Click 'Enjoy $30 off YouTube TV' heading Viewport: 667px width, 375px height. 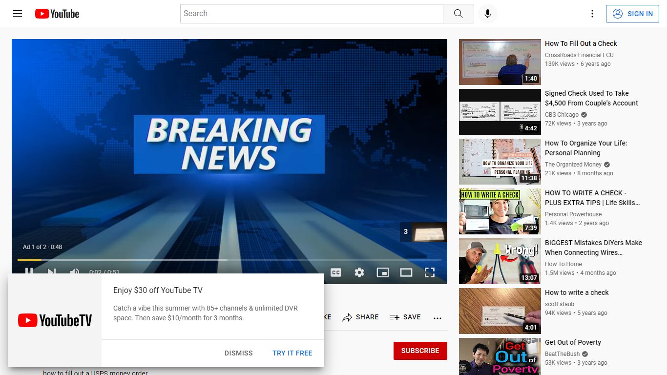click(x=158, y=290)
